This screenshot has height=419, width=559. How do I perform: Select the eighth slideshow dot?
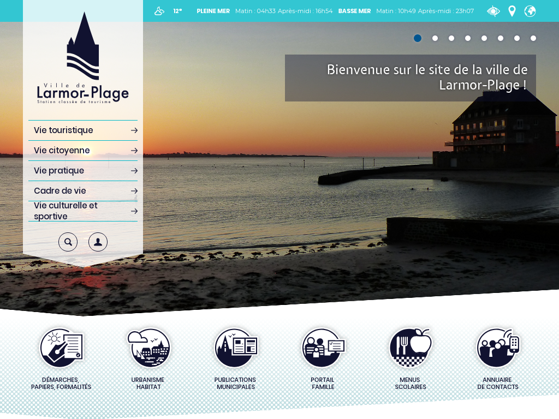click(x=533, y=38)
